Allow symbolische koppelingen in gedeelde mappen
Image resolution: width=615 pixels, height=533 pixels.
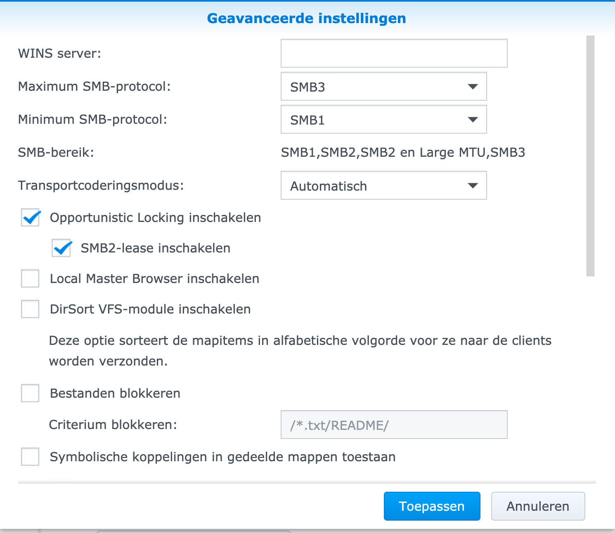pyautogui.click(x=31, y=457)
